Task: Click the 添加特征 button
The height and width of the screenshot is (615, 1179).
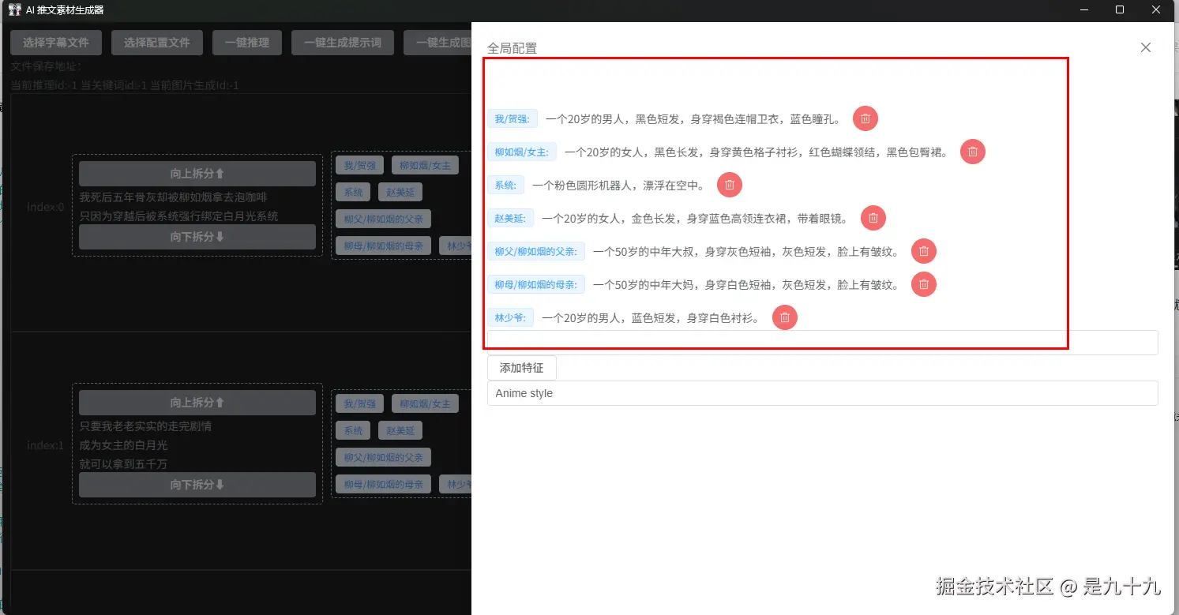Action: (521, 368)
